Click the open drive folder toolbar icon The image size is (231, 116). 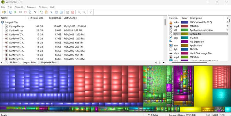[x=4, y=12]
